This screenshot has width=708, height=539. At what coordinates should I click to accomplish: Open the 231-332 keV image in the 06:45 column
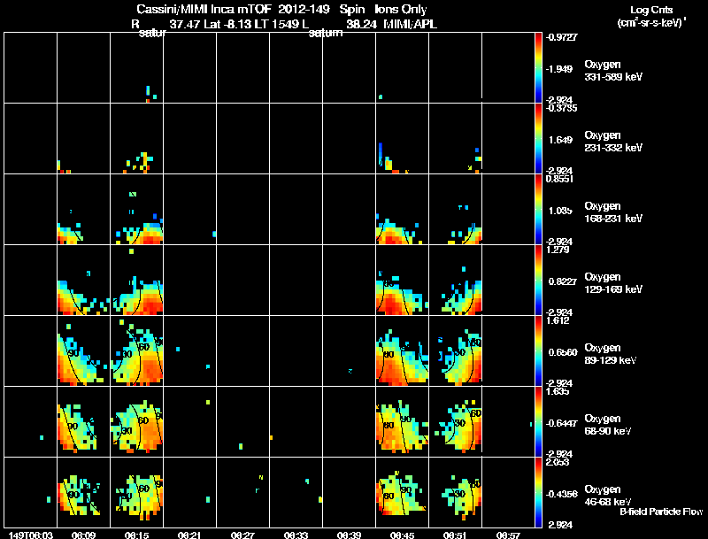pyautogui.click(x=402, y=139)
